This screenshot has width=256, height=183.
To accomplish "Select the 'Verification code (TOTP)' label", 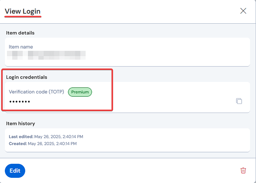I will (x=36, y=92).
